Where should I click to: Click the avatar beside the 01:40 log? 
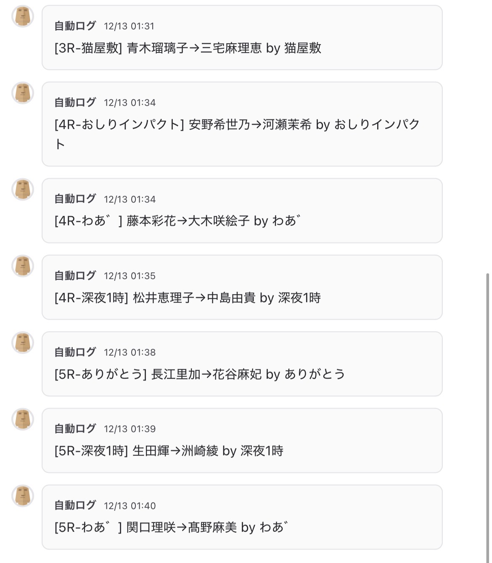(22, 495)
